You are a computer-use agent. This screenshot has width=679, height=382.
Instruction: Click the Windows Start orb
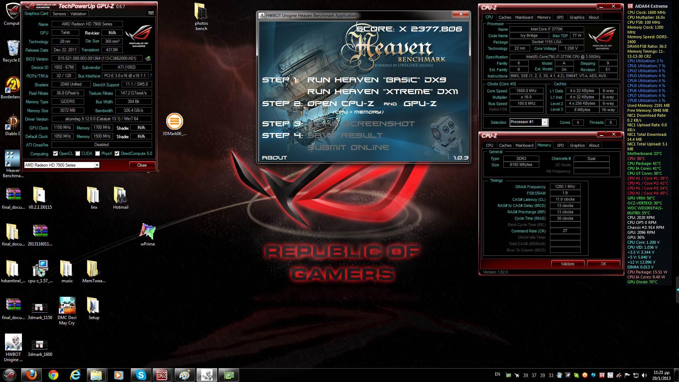click(10, 375)
